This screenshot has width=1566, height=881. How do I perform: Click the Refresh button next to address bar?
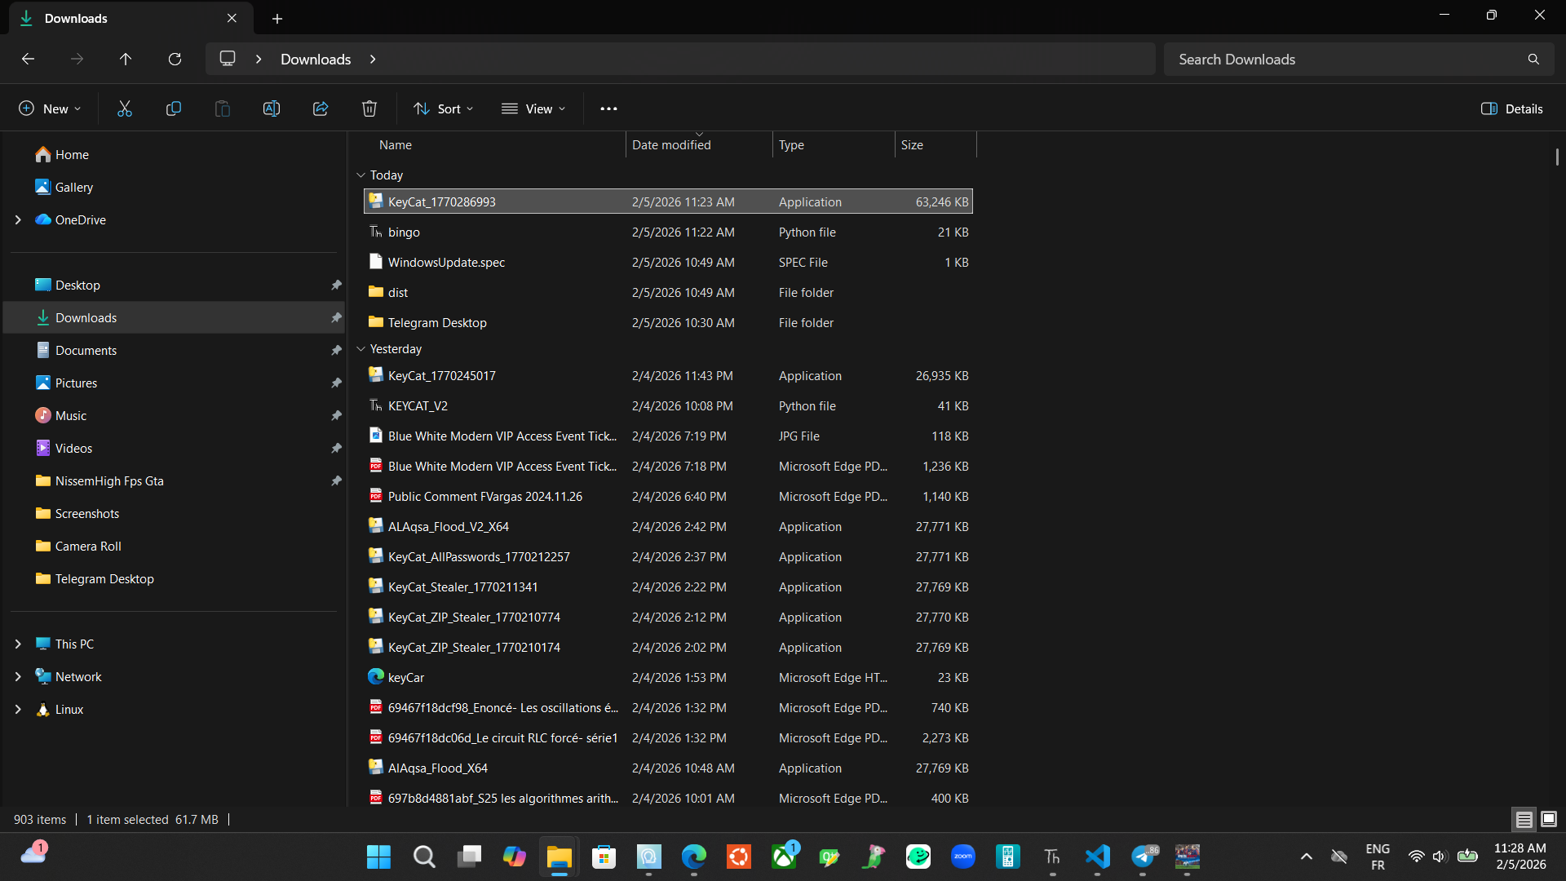pos(175,59)
